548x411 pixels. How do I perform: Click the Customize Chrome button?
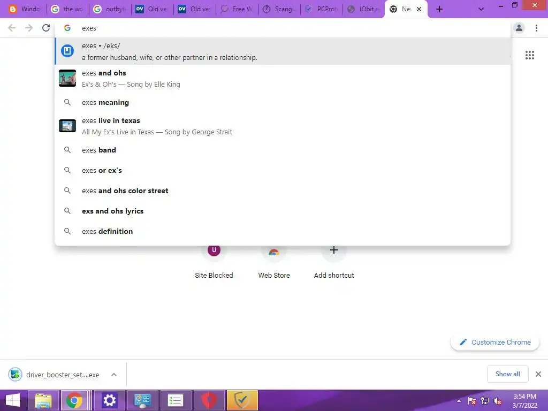[495, 342]
